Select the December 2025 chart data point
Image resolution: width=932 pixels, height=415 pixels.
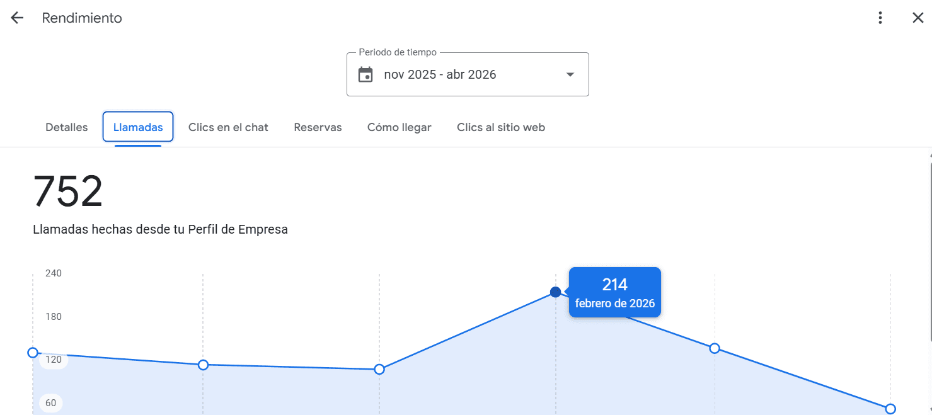pos(203,365)
